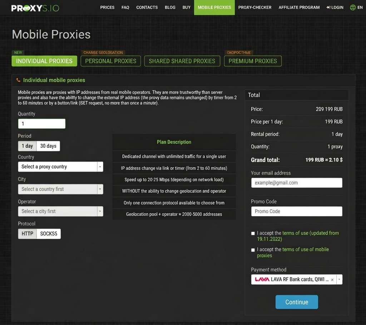Image resolution: width=366 pixels, height=325 pixels.
Task: Select the 1 day period option
Action: (x=27, y=146)
